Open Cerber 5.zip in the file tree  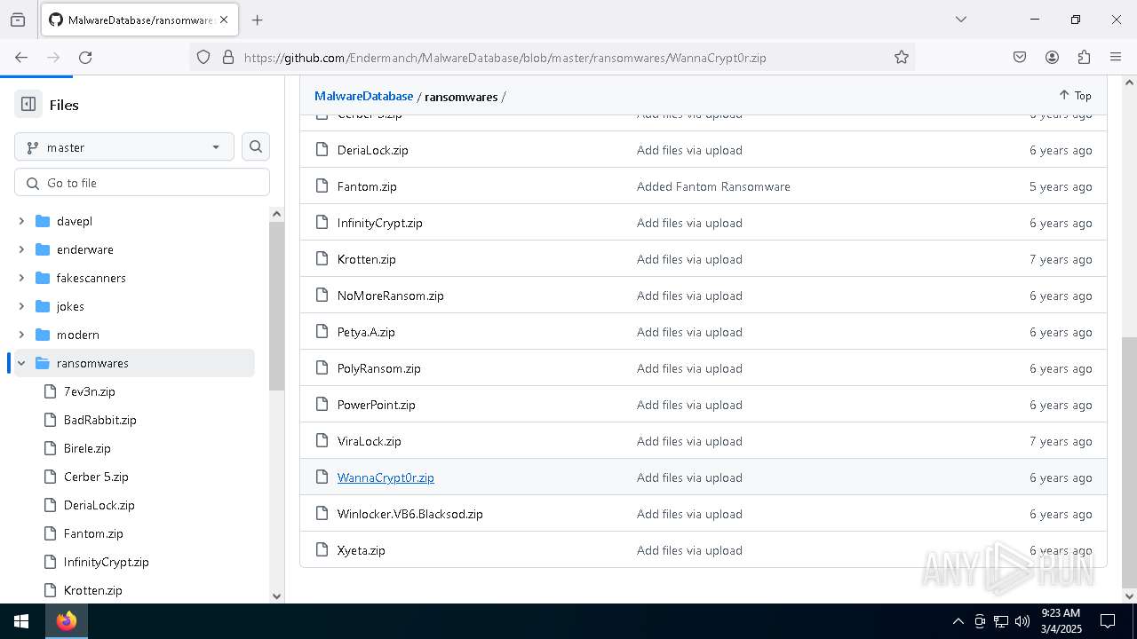pyautogui.click(x=96, y=477)
